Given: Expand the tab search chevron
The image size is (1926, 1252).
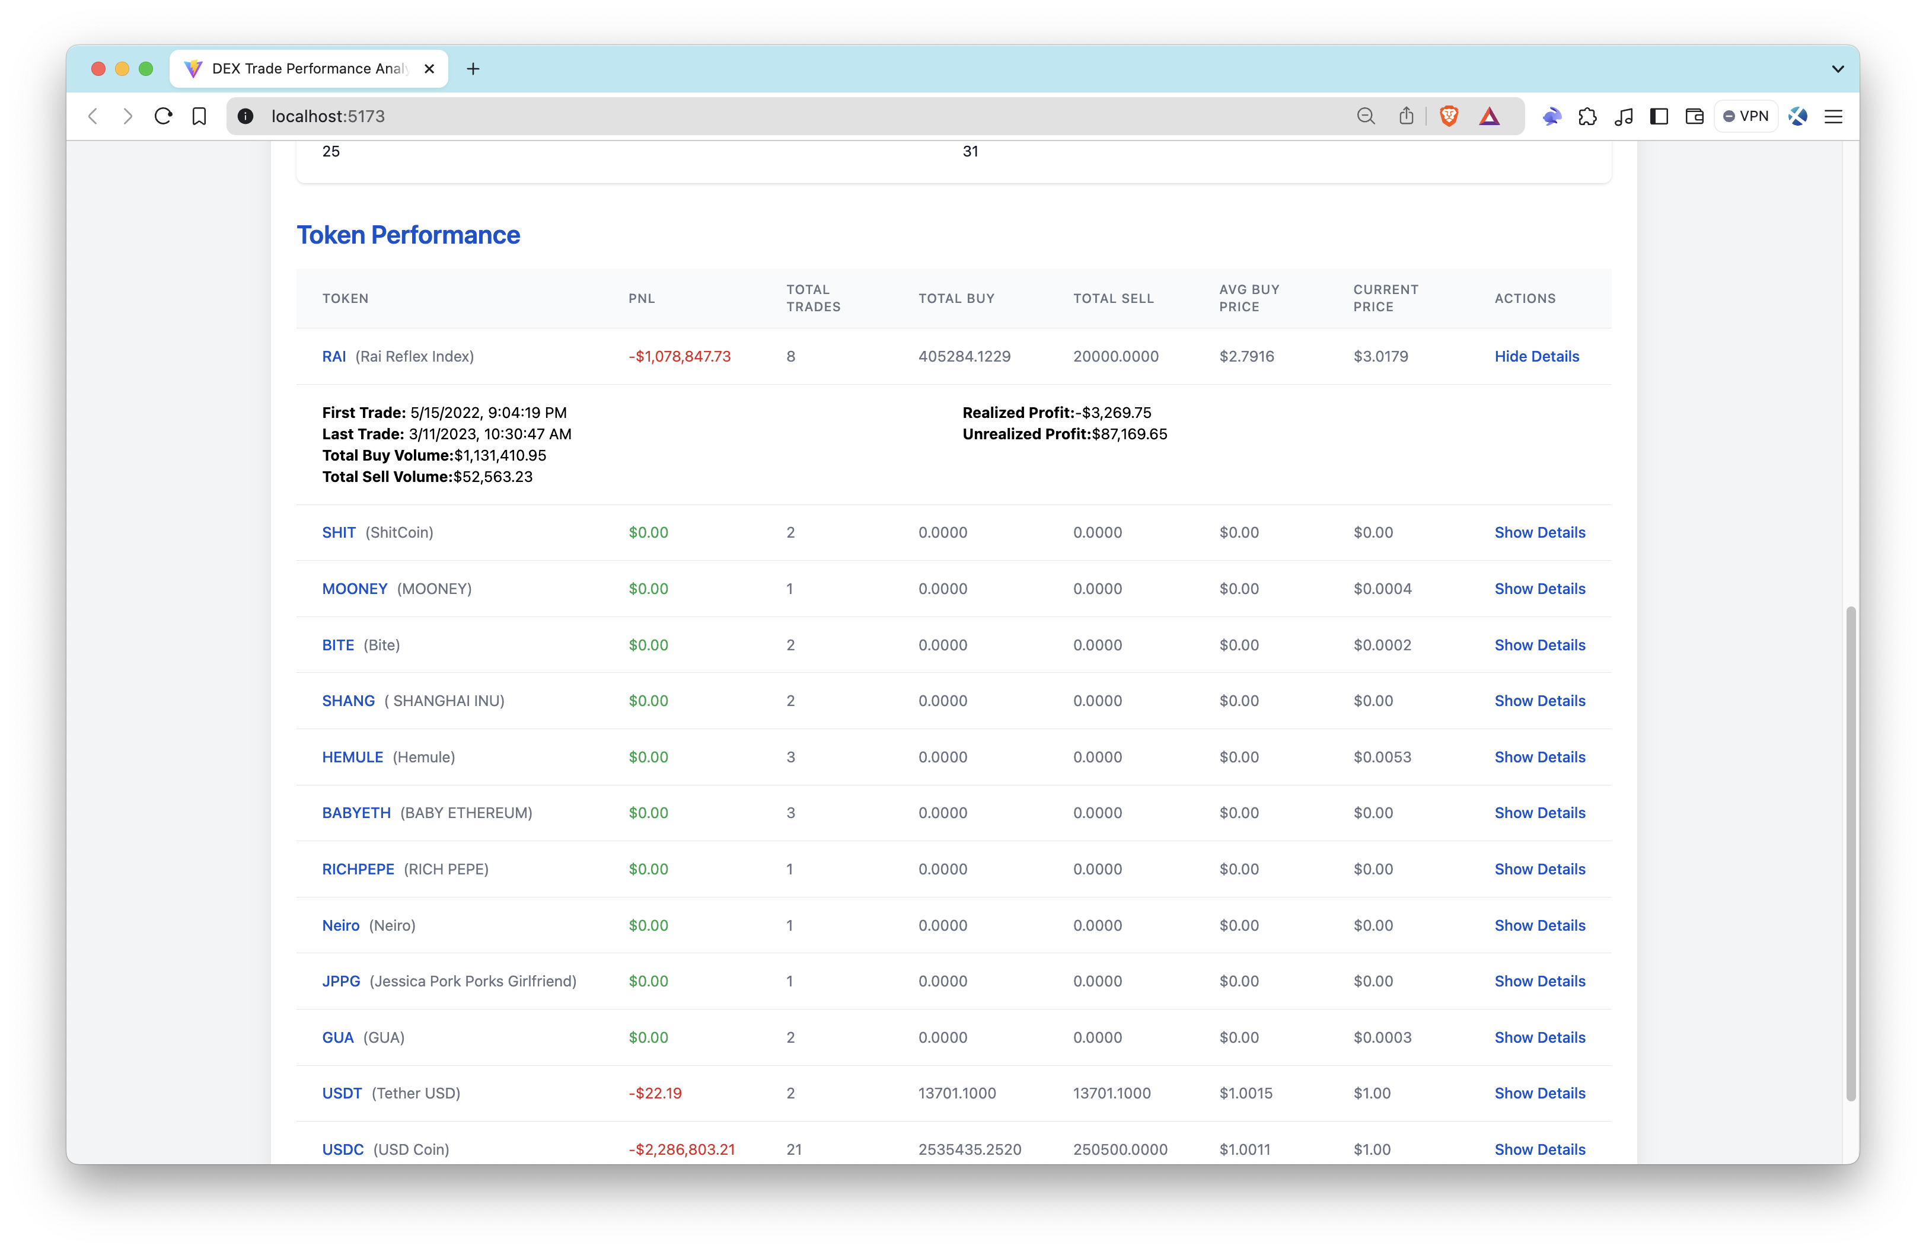Looking at the screenshot, I should (1838, 69).
